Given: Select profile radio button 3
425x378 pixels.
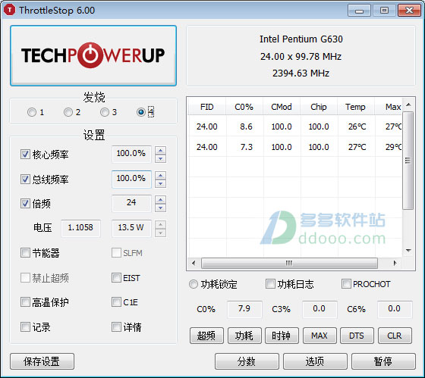Looking at the screenshot, I should pyautogui.click(x=105, y=112).
